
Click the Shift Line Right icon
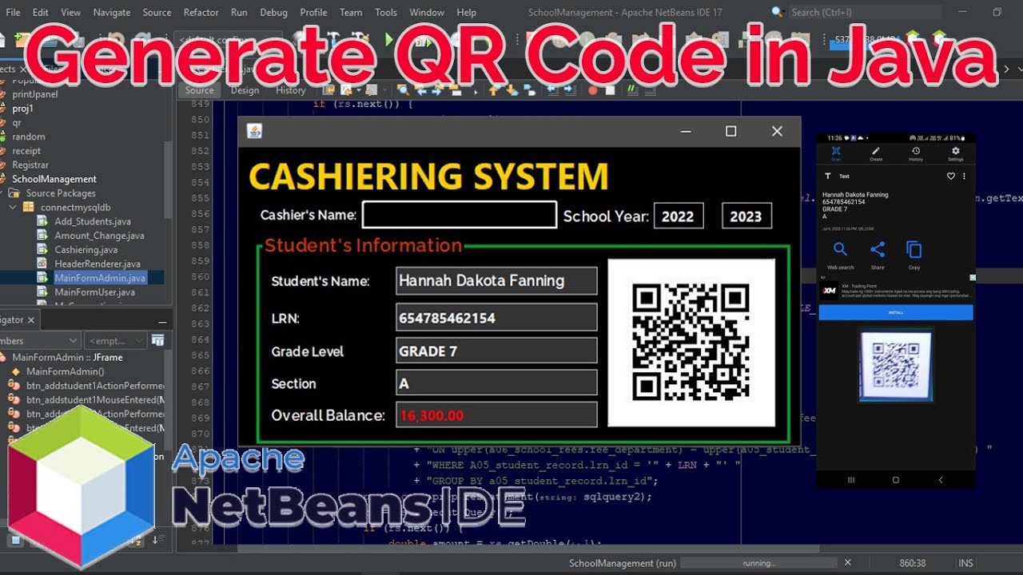(569, 89)
